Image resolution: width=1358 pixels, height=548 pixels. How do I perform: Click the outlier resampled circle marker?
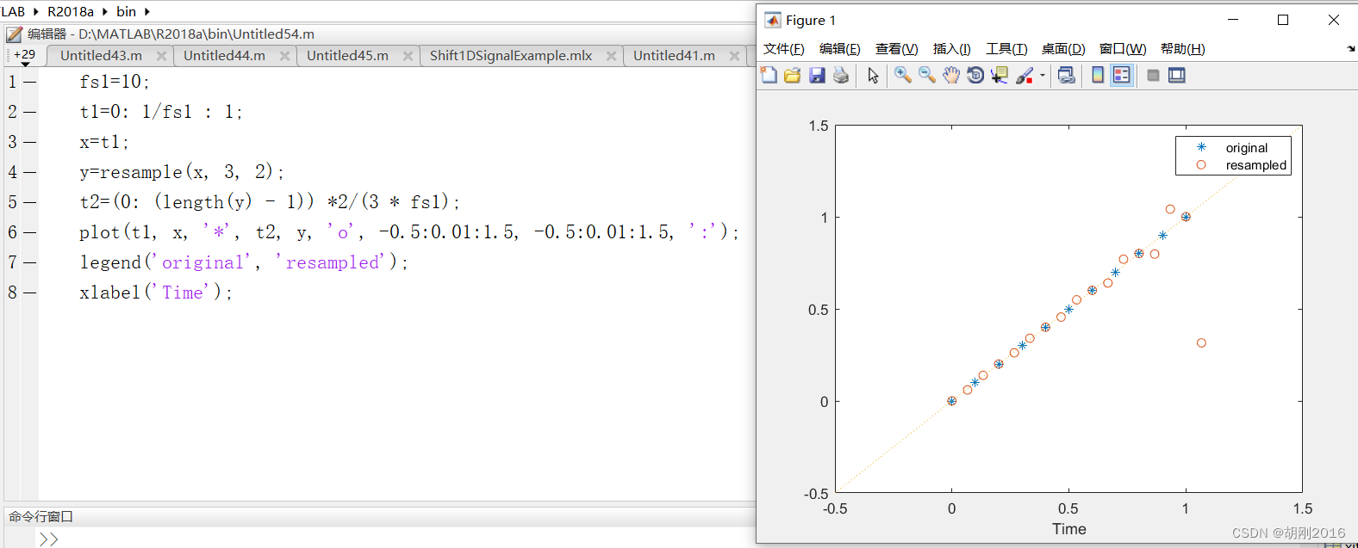pyautogui.click(x=1201, y=343)
